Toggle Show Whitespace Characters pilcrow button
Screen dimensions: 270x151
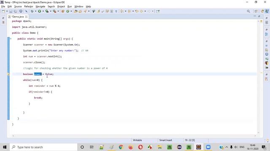(x=116, y=11)
